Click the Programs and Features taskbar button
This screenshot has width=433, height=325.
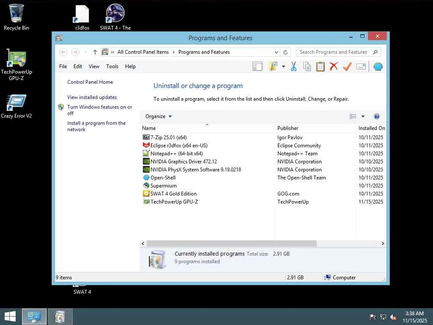60,317
